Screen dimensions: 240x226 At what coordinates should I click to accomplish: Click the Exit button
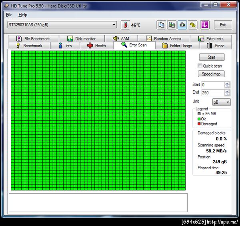(x=223, y=25)
